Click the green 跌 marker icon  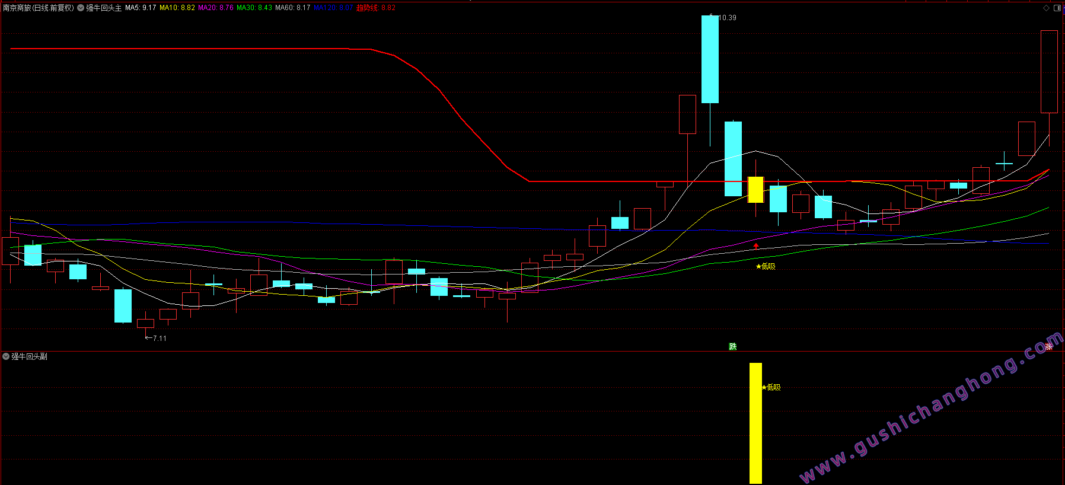coord(733,346)
